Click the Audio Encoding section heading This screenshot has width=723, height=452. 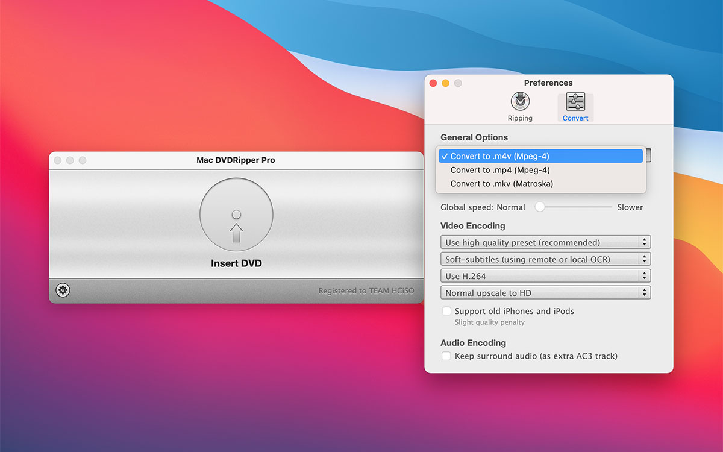point(474,343)
